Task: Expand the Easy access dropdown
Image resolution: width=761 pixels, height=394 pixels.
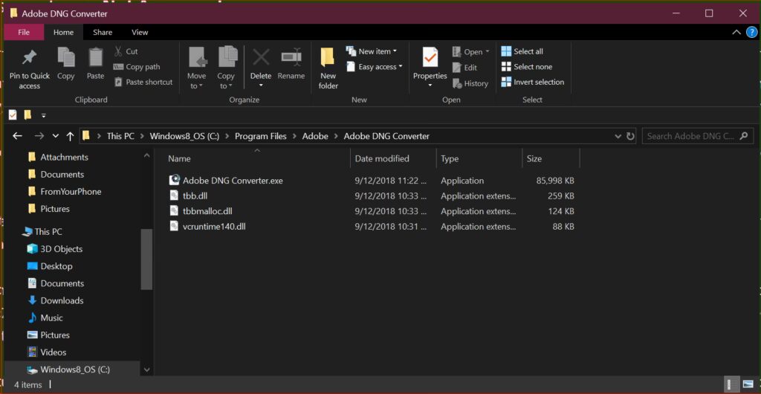Action: point(380,67)
